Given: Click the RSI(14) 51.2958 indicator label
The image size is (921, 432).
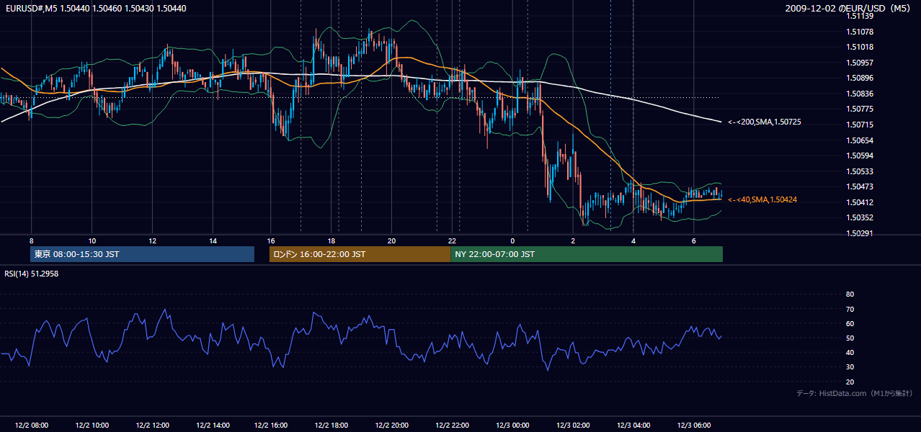Looking at the screenshot, I should [x=32, y=274].
